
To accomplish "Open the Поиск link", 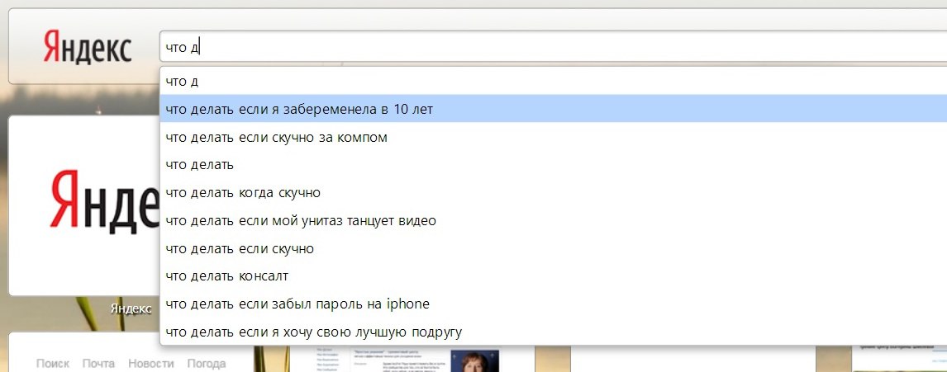I will click(x=53, y=364).
